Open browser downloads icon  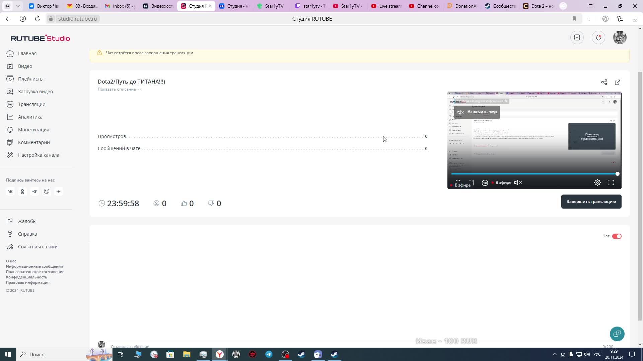point(635,19)
